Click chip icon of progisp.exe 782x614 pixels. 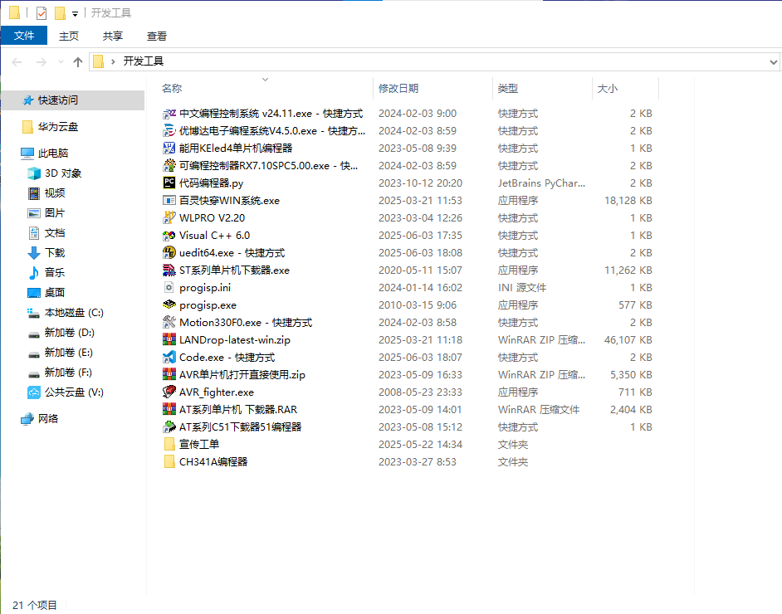tap(169, 305)
